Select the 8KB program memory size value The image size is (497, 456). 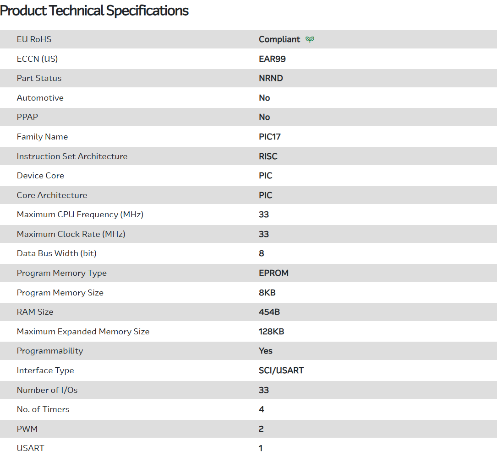click(x=267, y=293)
